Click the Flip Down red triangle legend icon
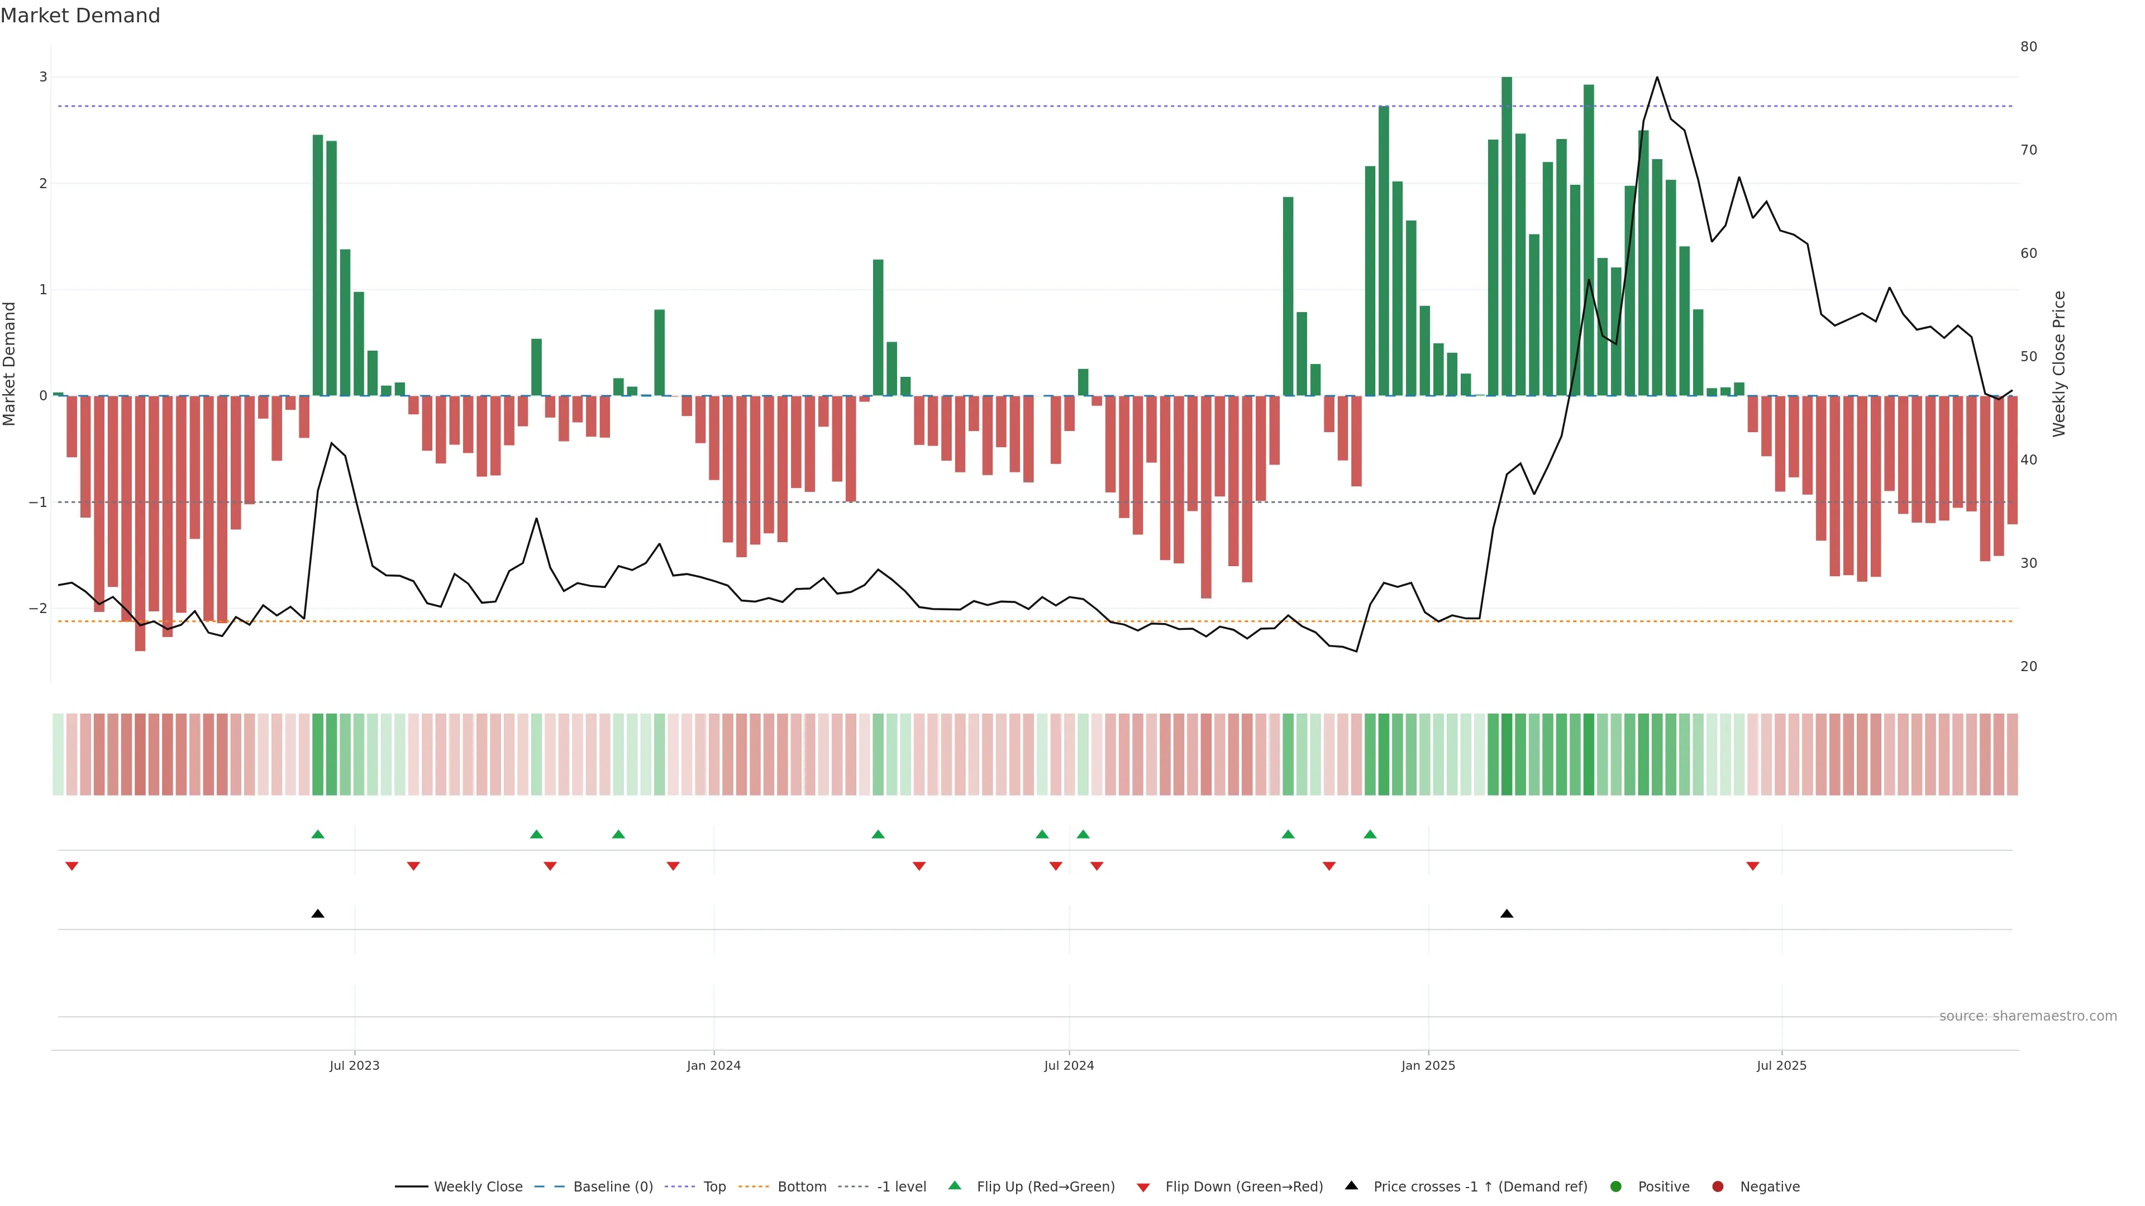Viewport: 2145px width, 1206px height. pos(1143,1187)
